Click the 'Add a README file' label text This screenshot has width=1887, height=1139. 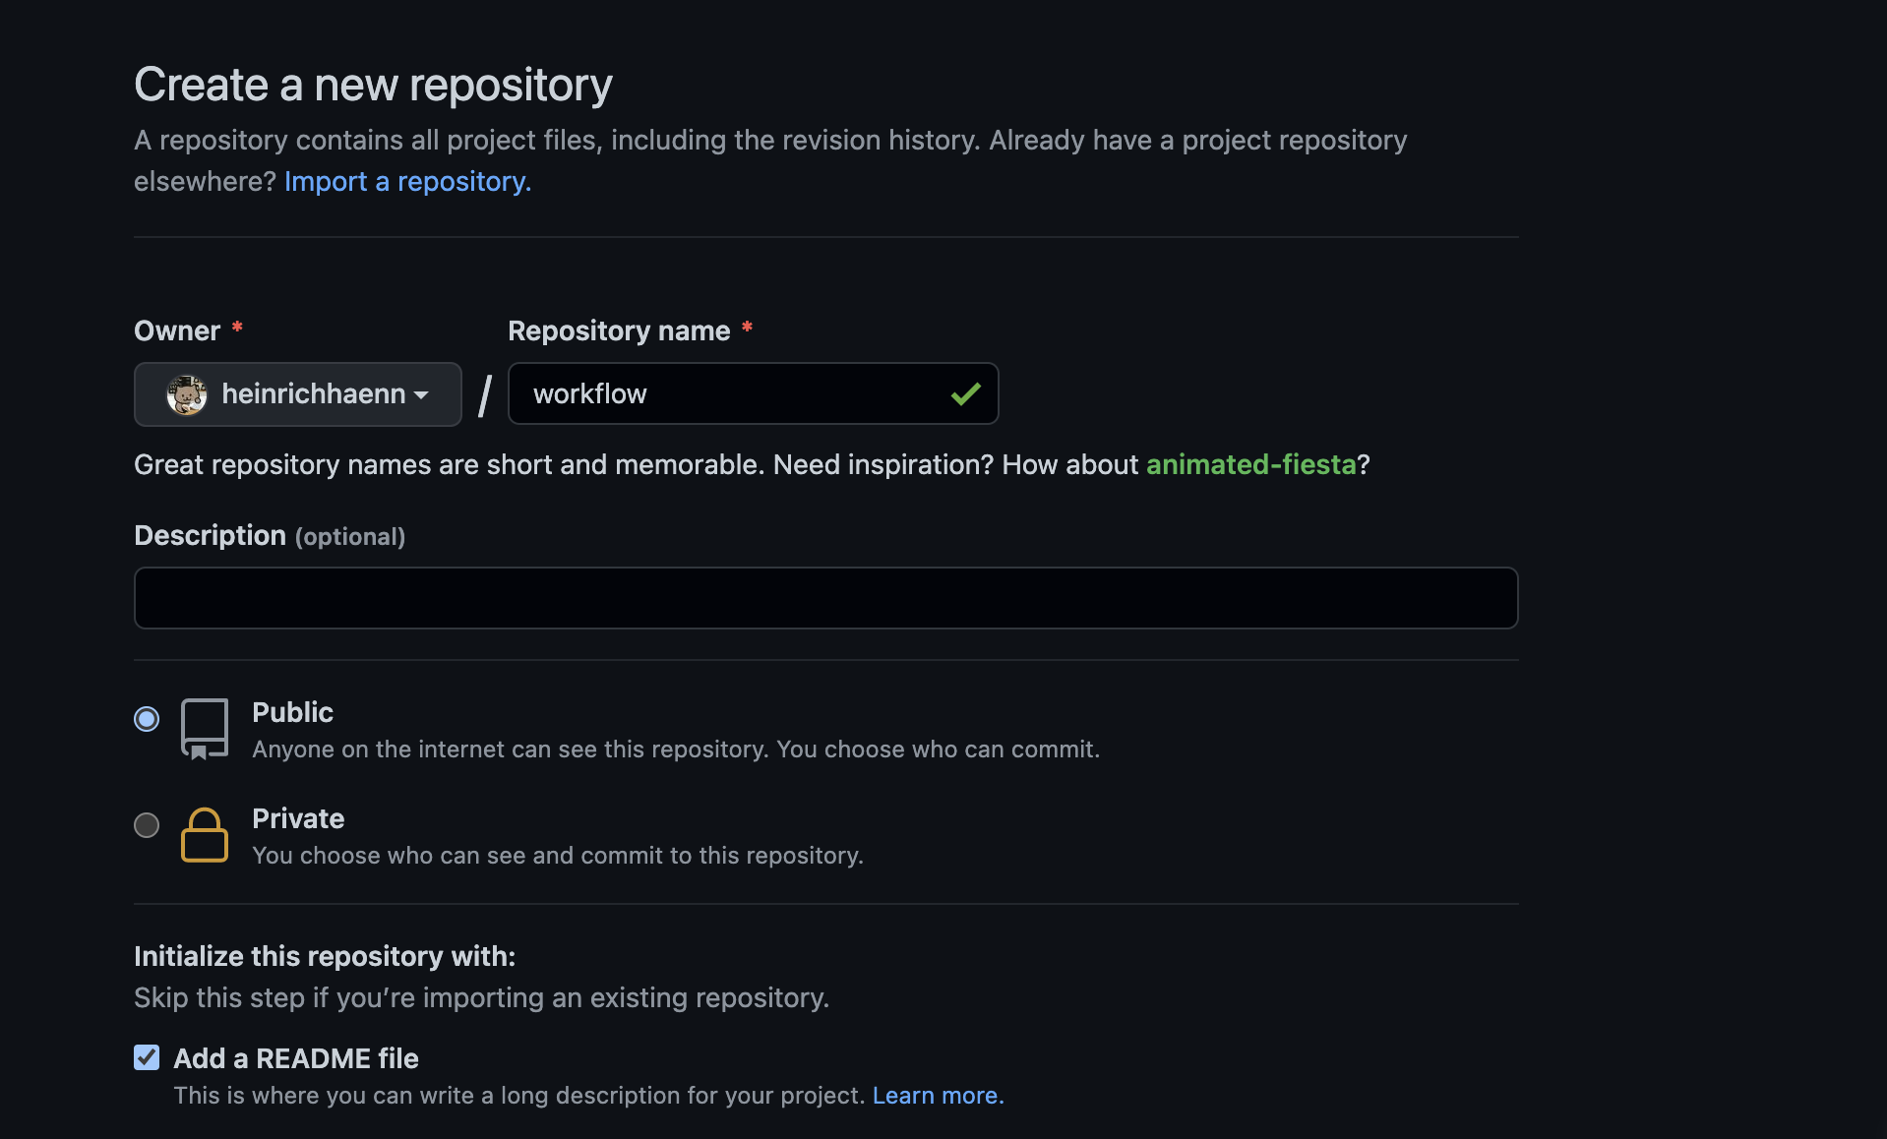296,1058
